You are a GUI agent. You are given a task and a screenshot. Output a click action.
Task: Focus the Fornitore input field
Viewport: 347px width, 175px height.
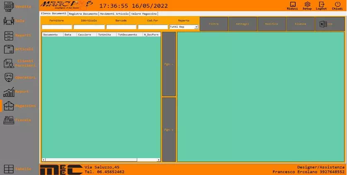(x=57, y=27)
